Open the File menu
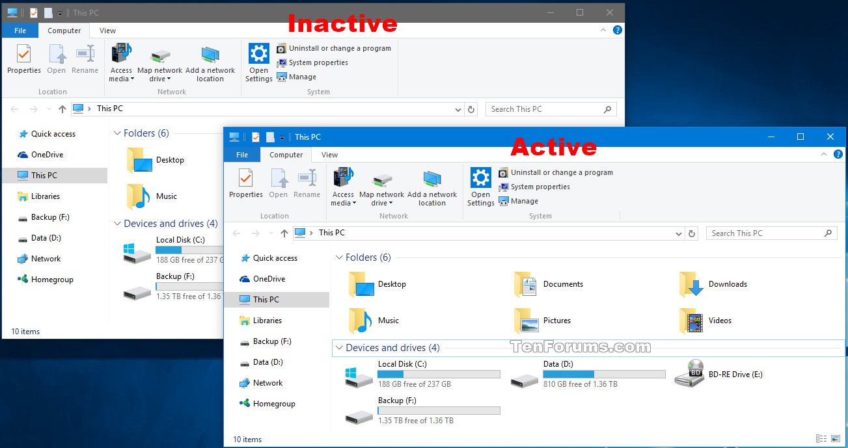 (x=241, y=154)
